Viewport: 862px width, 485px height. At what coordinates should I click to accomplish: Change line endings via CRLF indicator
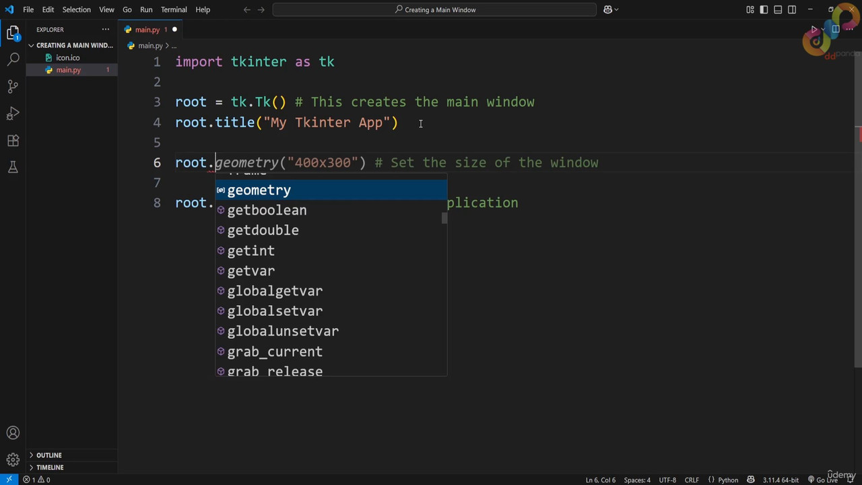coord(692,480)
